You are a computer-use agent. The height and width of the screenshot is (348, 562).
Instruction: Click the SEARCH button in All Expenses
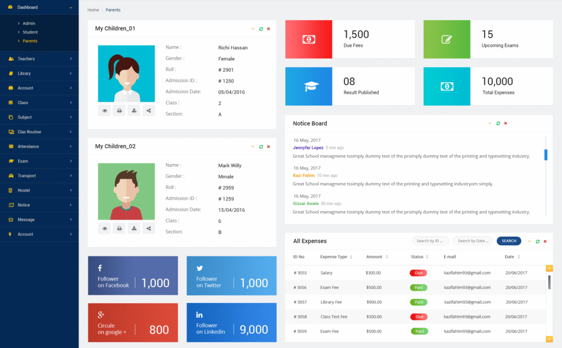click(509, 241)
